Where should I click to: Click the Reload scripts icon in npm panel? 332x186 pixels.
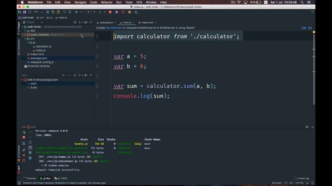[x=75, y=75]
